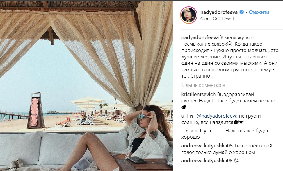
Task: Open kristilentsevich commenter profile
Action: tap(199, 94)
